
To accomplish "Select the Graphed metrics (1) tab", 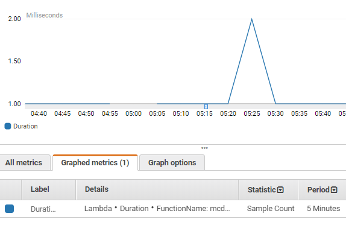I will pyautogui.click(x=95, y=163).
